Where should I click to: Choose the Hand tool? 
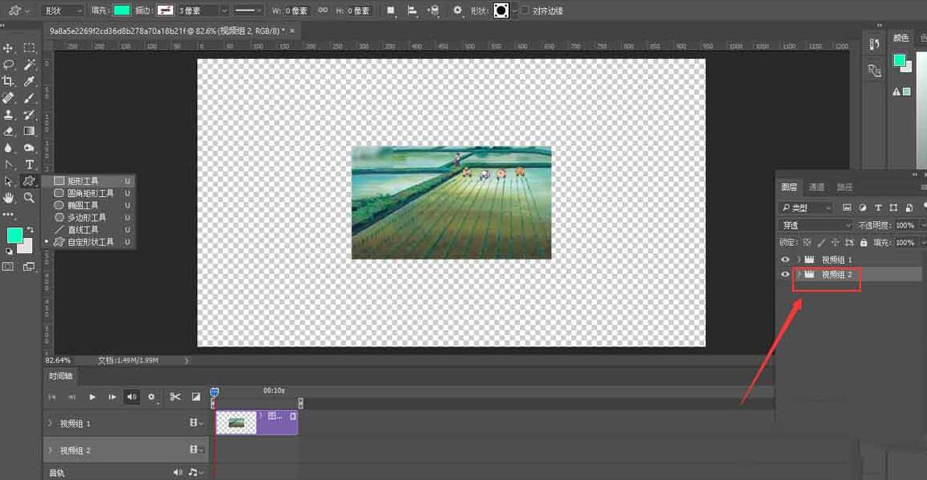[9, 197]
